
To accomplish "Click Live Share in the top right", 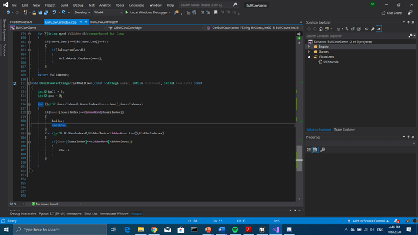I will click(391, 13).
